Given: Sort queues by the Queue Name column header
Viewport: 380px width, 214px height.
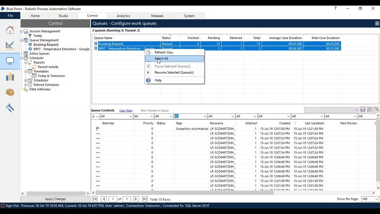Looking at the screenshot, I should coord(126,38).
